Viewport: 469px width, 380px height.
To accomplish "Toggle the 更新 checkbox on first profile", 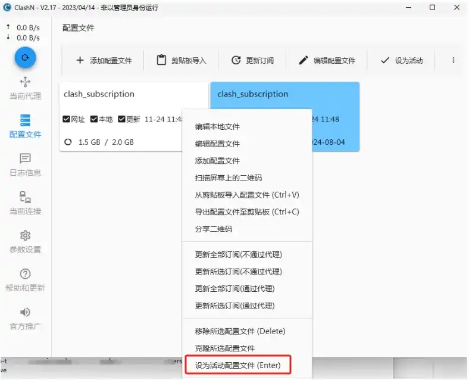I will click(x=121, y=119).
